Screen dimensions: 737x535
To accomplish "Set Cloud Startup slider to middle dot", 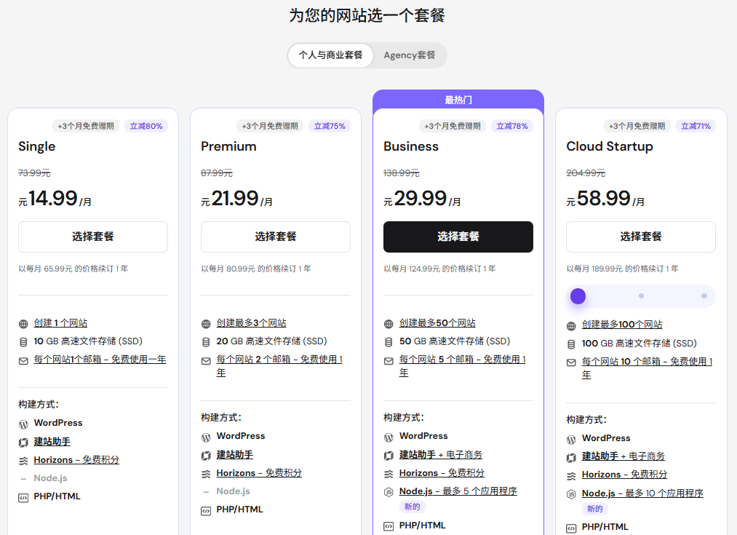I will point(641,296).
